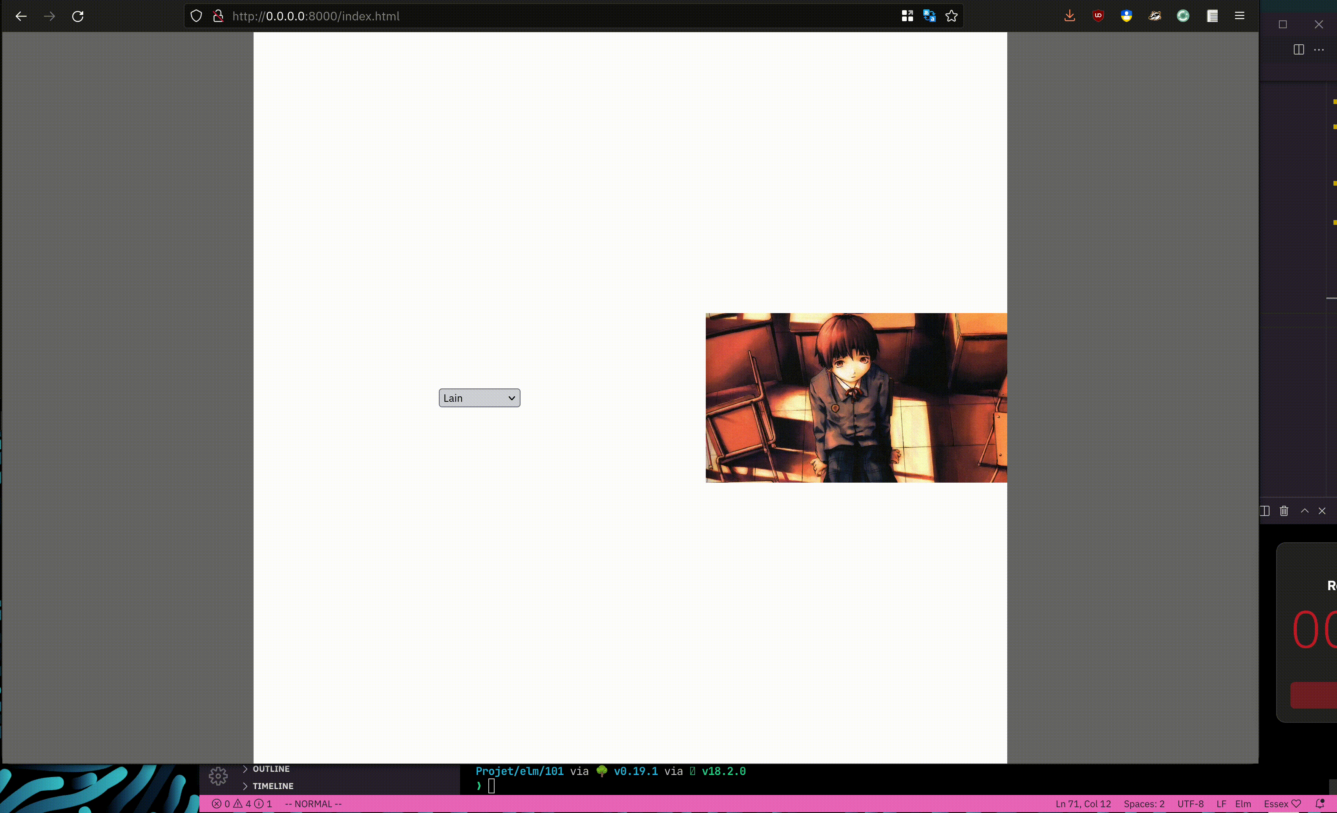The width and height of the screenshot is (1337, 813).
Task: Click the URL address bar
Action: [542, 16]
